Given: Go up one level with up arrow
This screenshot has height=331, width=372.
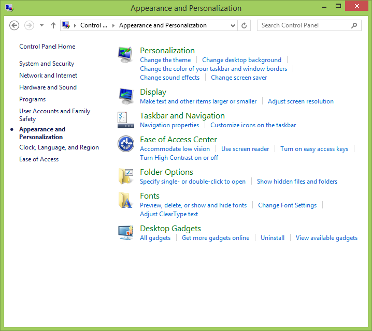Looking at the screenshot, I should 53,25.
